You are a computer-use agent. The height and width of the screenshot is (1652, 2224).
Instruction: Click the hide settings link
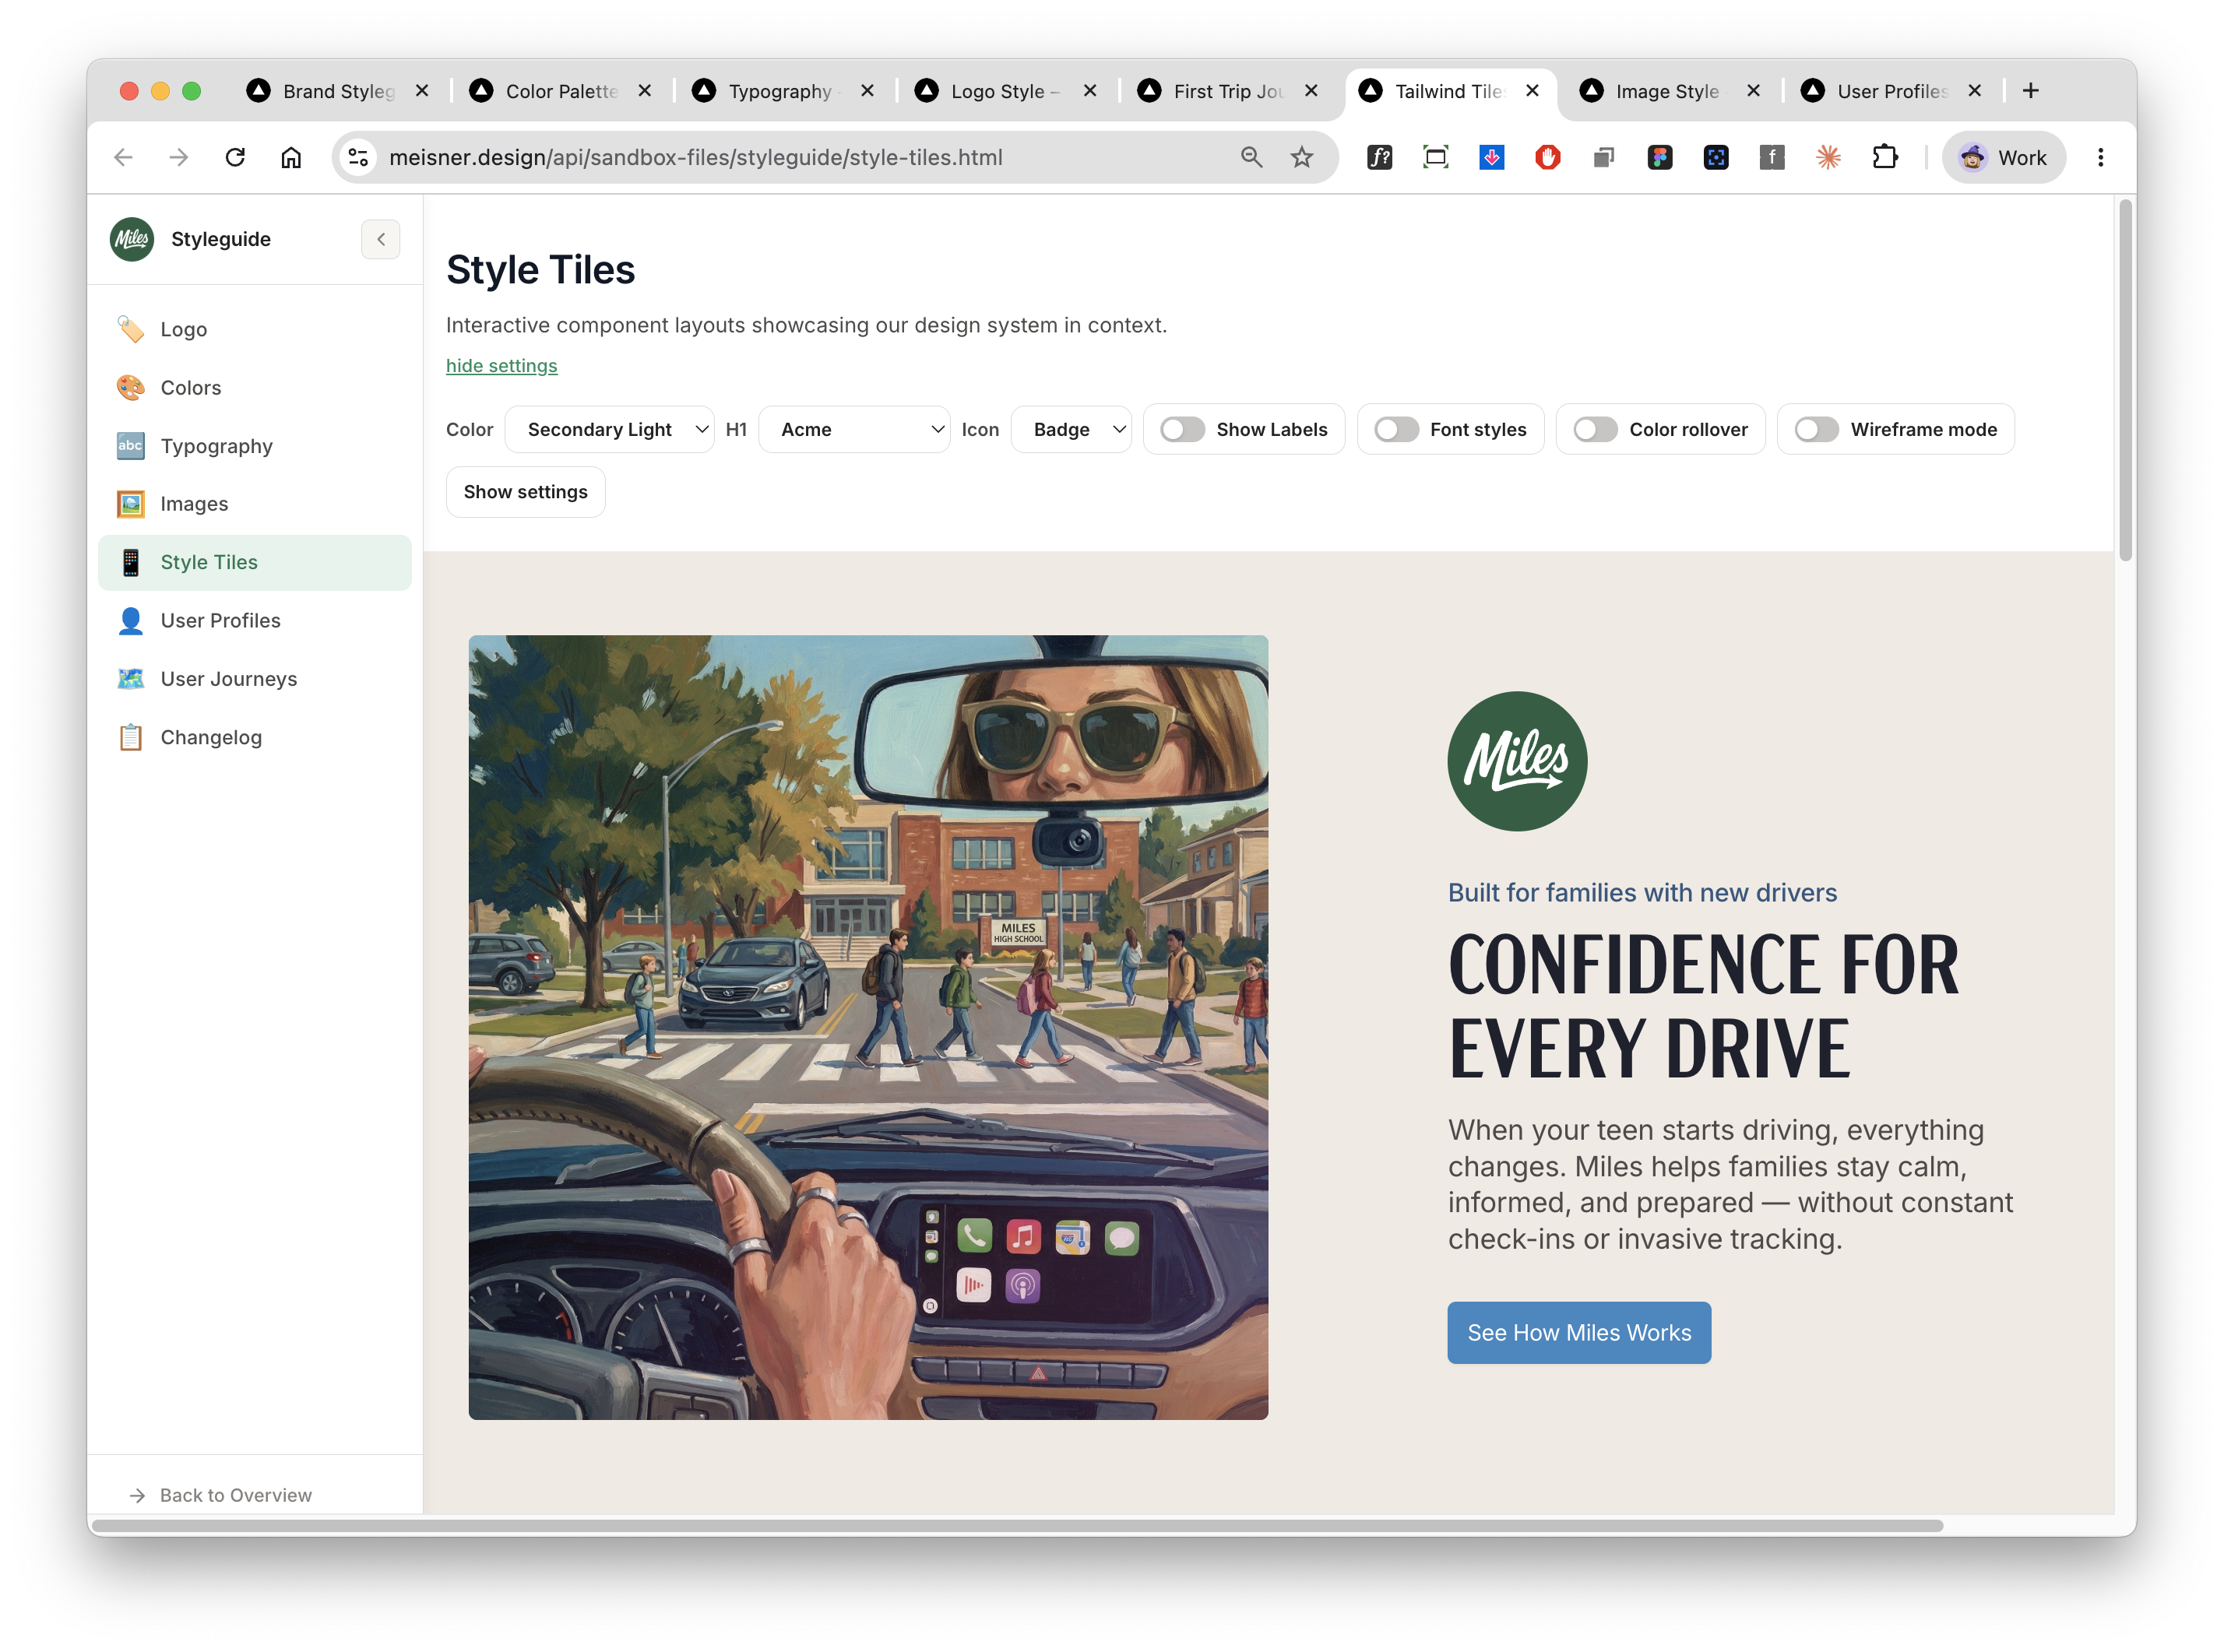[501, 366]
